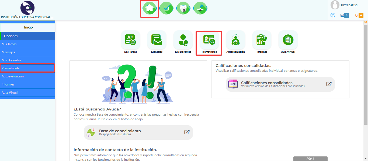The width and height of the screenshot is (368, 161).
Task: Click the camera dome icon in top bar
Action: point(183,8)
